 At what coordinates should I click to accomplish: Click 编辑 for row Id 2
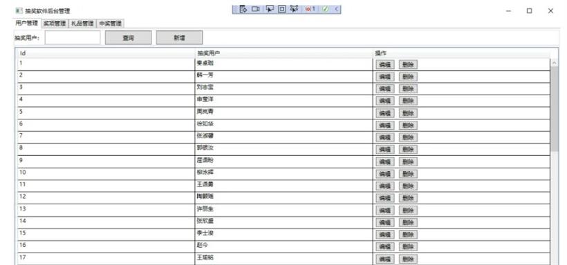(385, 77)
